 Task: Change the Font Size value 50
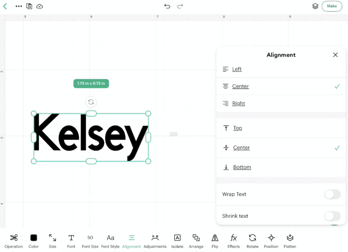(90, 241)
